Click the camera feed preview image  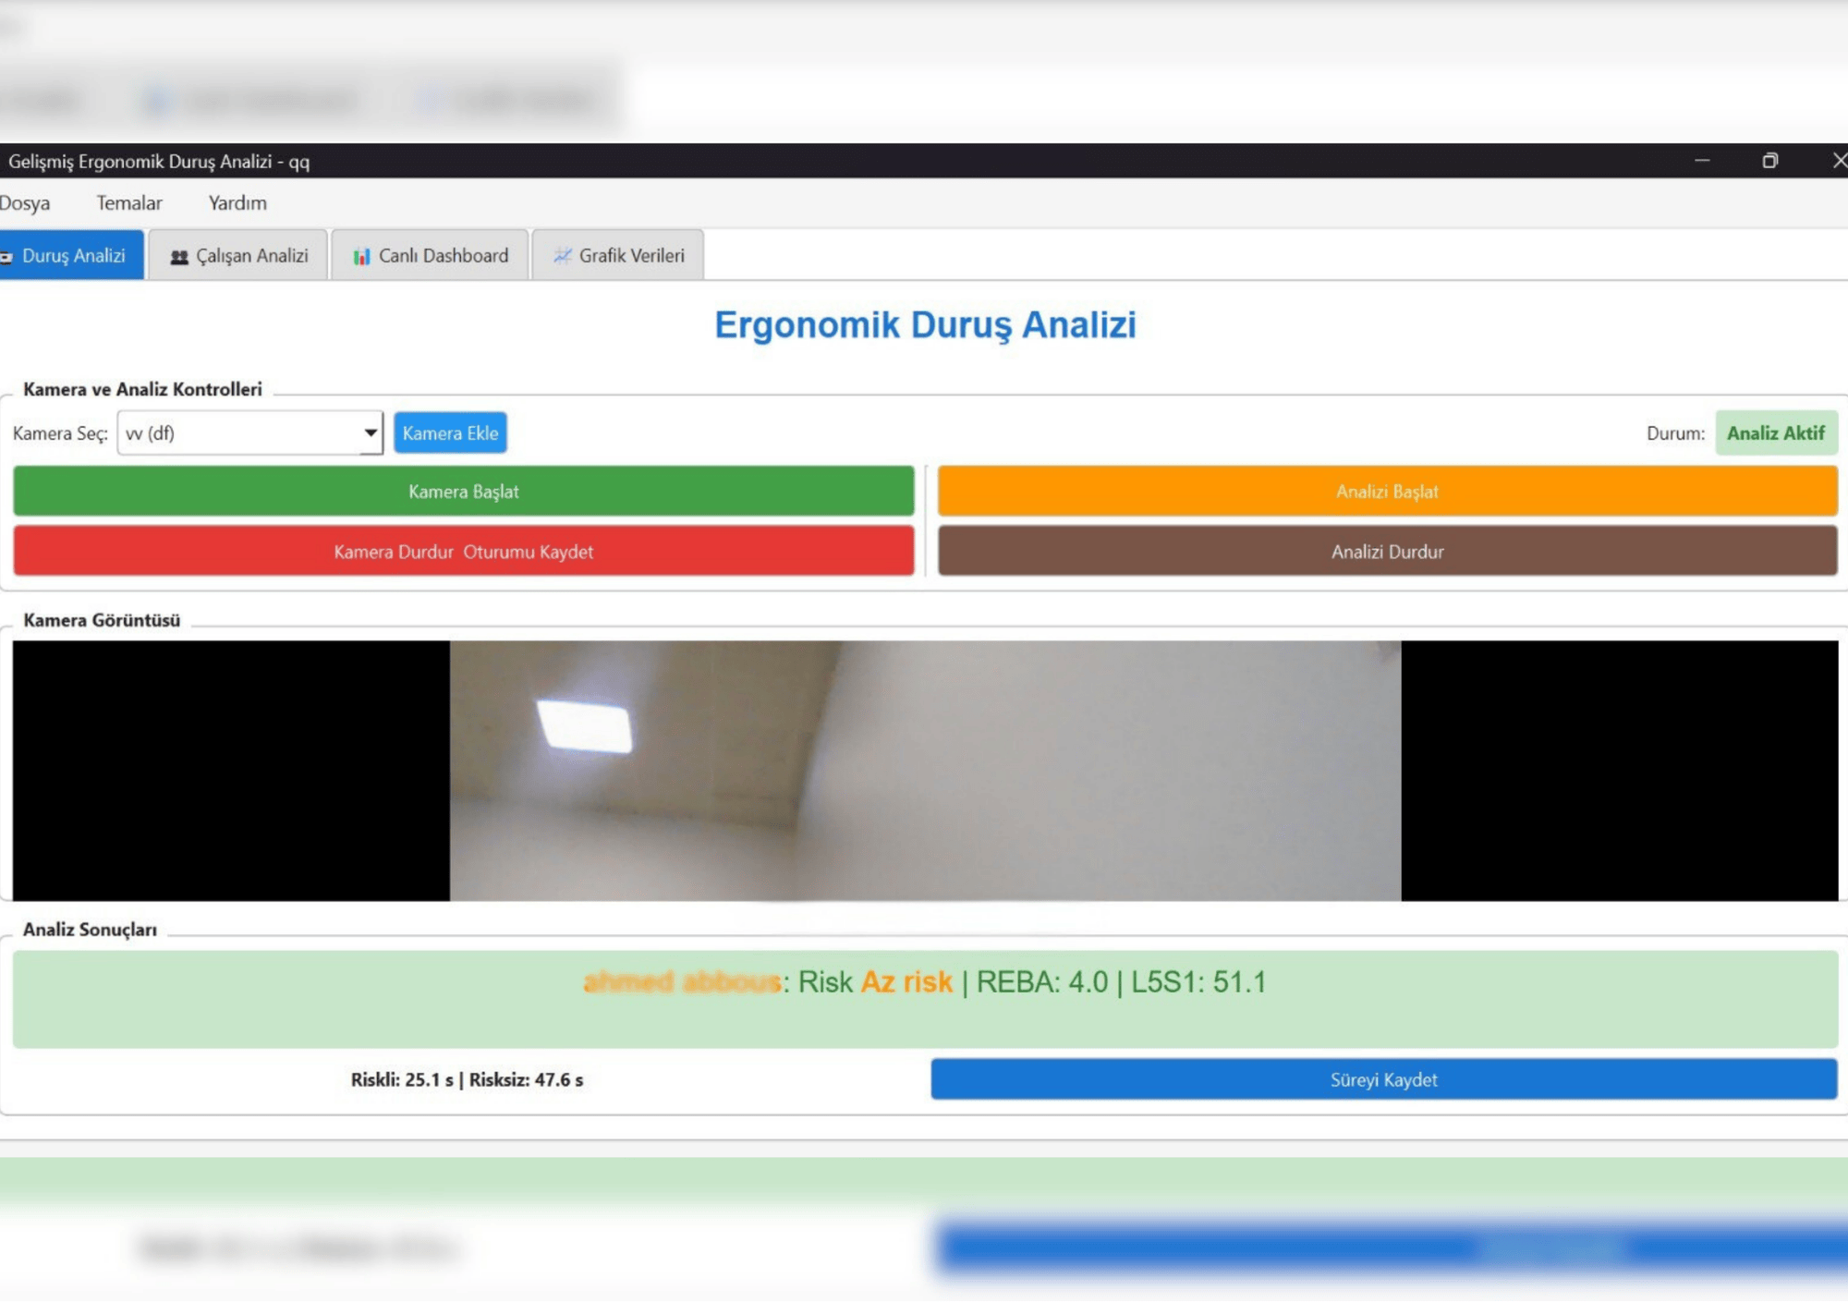coord(925,771)
